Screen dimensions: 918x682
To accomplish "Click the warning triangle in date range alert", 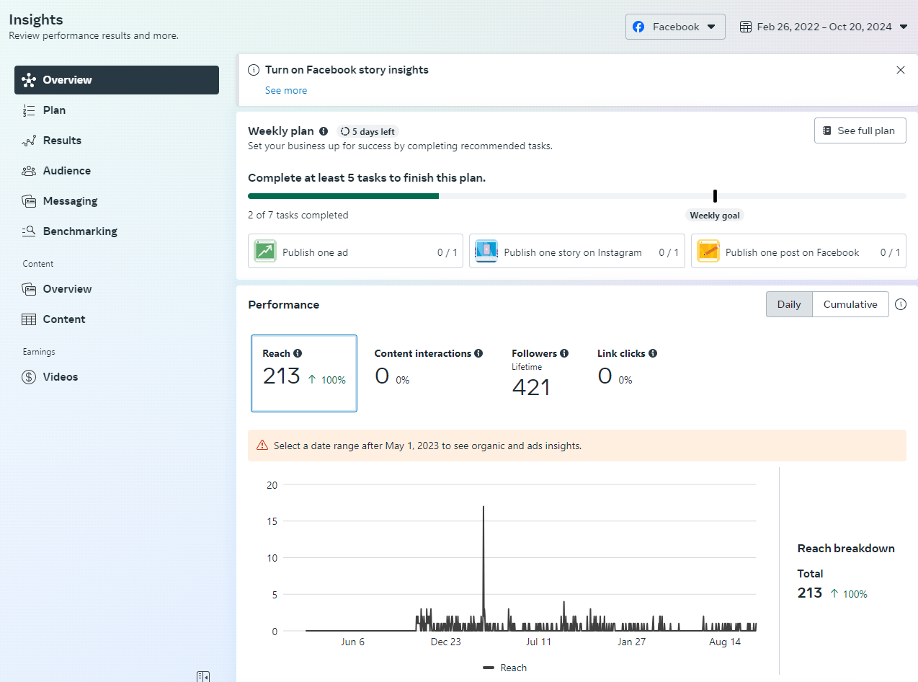I will [x=262, y=446].
